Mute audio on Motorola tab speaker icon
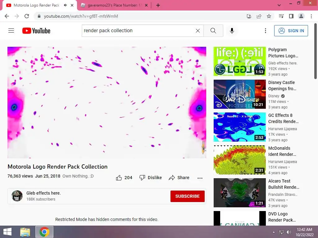The width and height of the screenshot is (318, 238). click(x=65, y=5)
